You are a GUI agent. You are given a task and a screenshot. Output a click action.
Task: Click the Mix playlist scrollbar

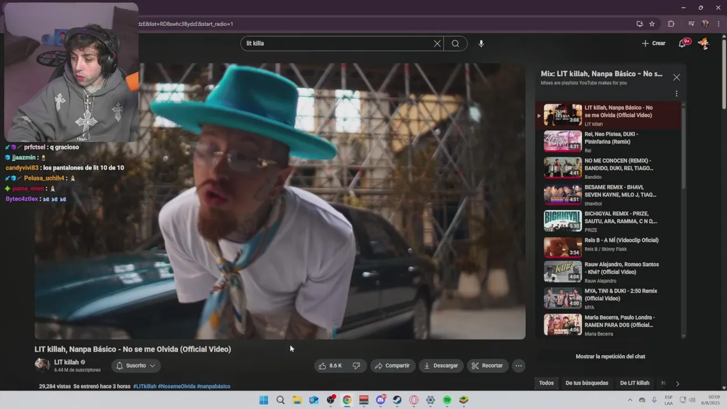tap(683, 148)
